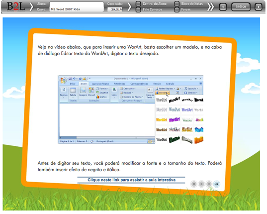Toggle the Central do Aluno checkbox

138,3
